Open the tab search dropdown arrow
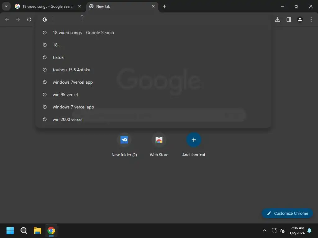 click(6, 6)
